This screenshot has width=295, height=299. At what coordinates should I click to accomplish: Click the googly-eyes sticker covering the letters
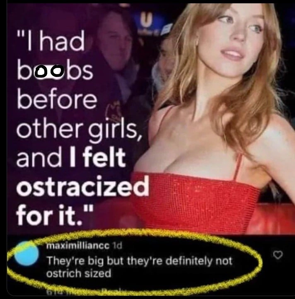pyautogui.click(x=49, y=71)
